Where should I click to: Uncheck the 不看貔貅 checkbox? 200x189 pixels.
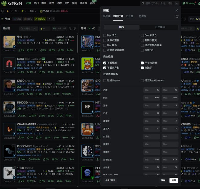pos(105,63)
